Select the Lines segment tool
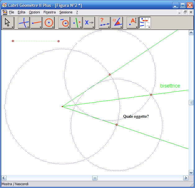The width and height of the screenshot is (195, 188). point(36,23)
